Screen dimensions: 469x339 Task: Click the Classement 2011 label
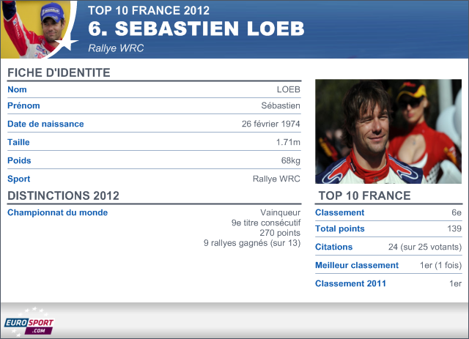point(350,283)
